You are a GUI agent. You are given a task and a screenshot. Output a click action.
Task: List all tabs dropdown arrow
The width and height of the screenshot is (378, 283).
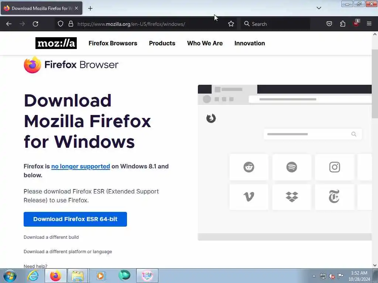(319, 8)
